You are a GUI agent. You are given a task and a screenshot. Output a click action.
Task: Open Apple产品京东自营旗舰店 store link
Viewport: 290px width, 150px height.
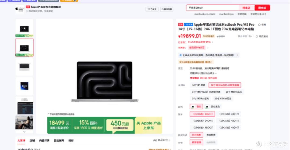coord(46,7)
